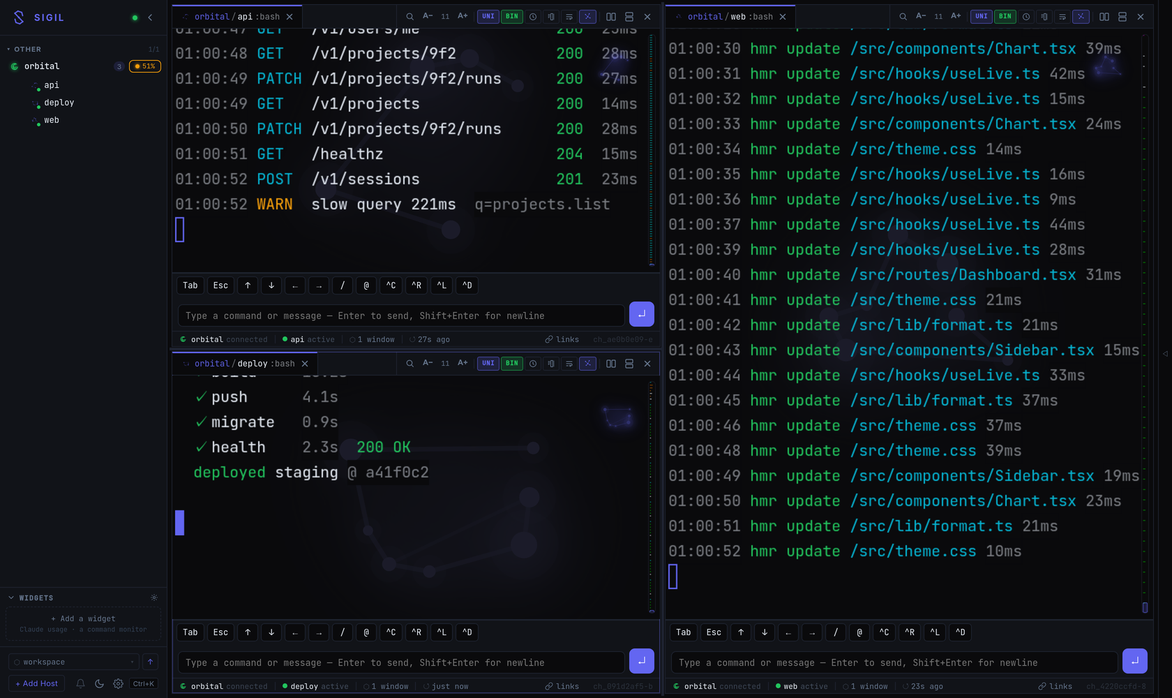Open settings gear in sidebar footer
The image size is (1172, 698).
118,684
